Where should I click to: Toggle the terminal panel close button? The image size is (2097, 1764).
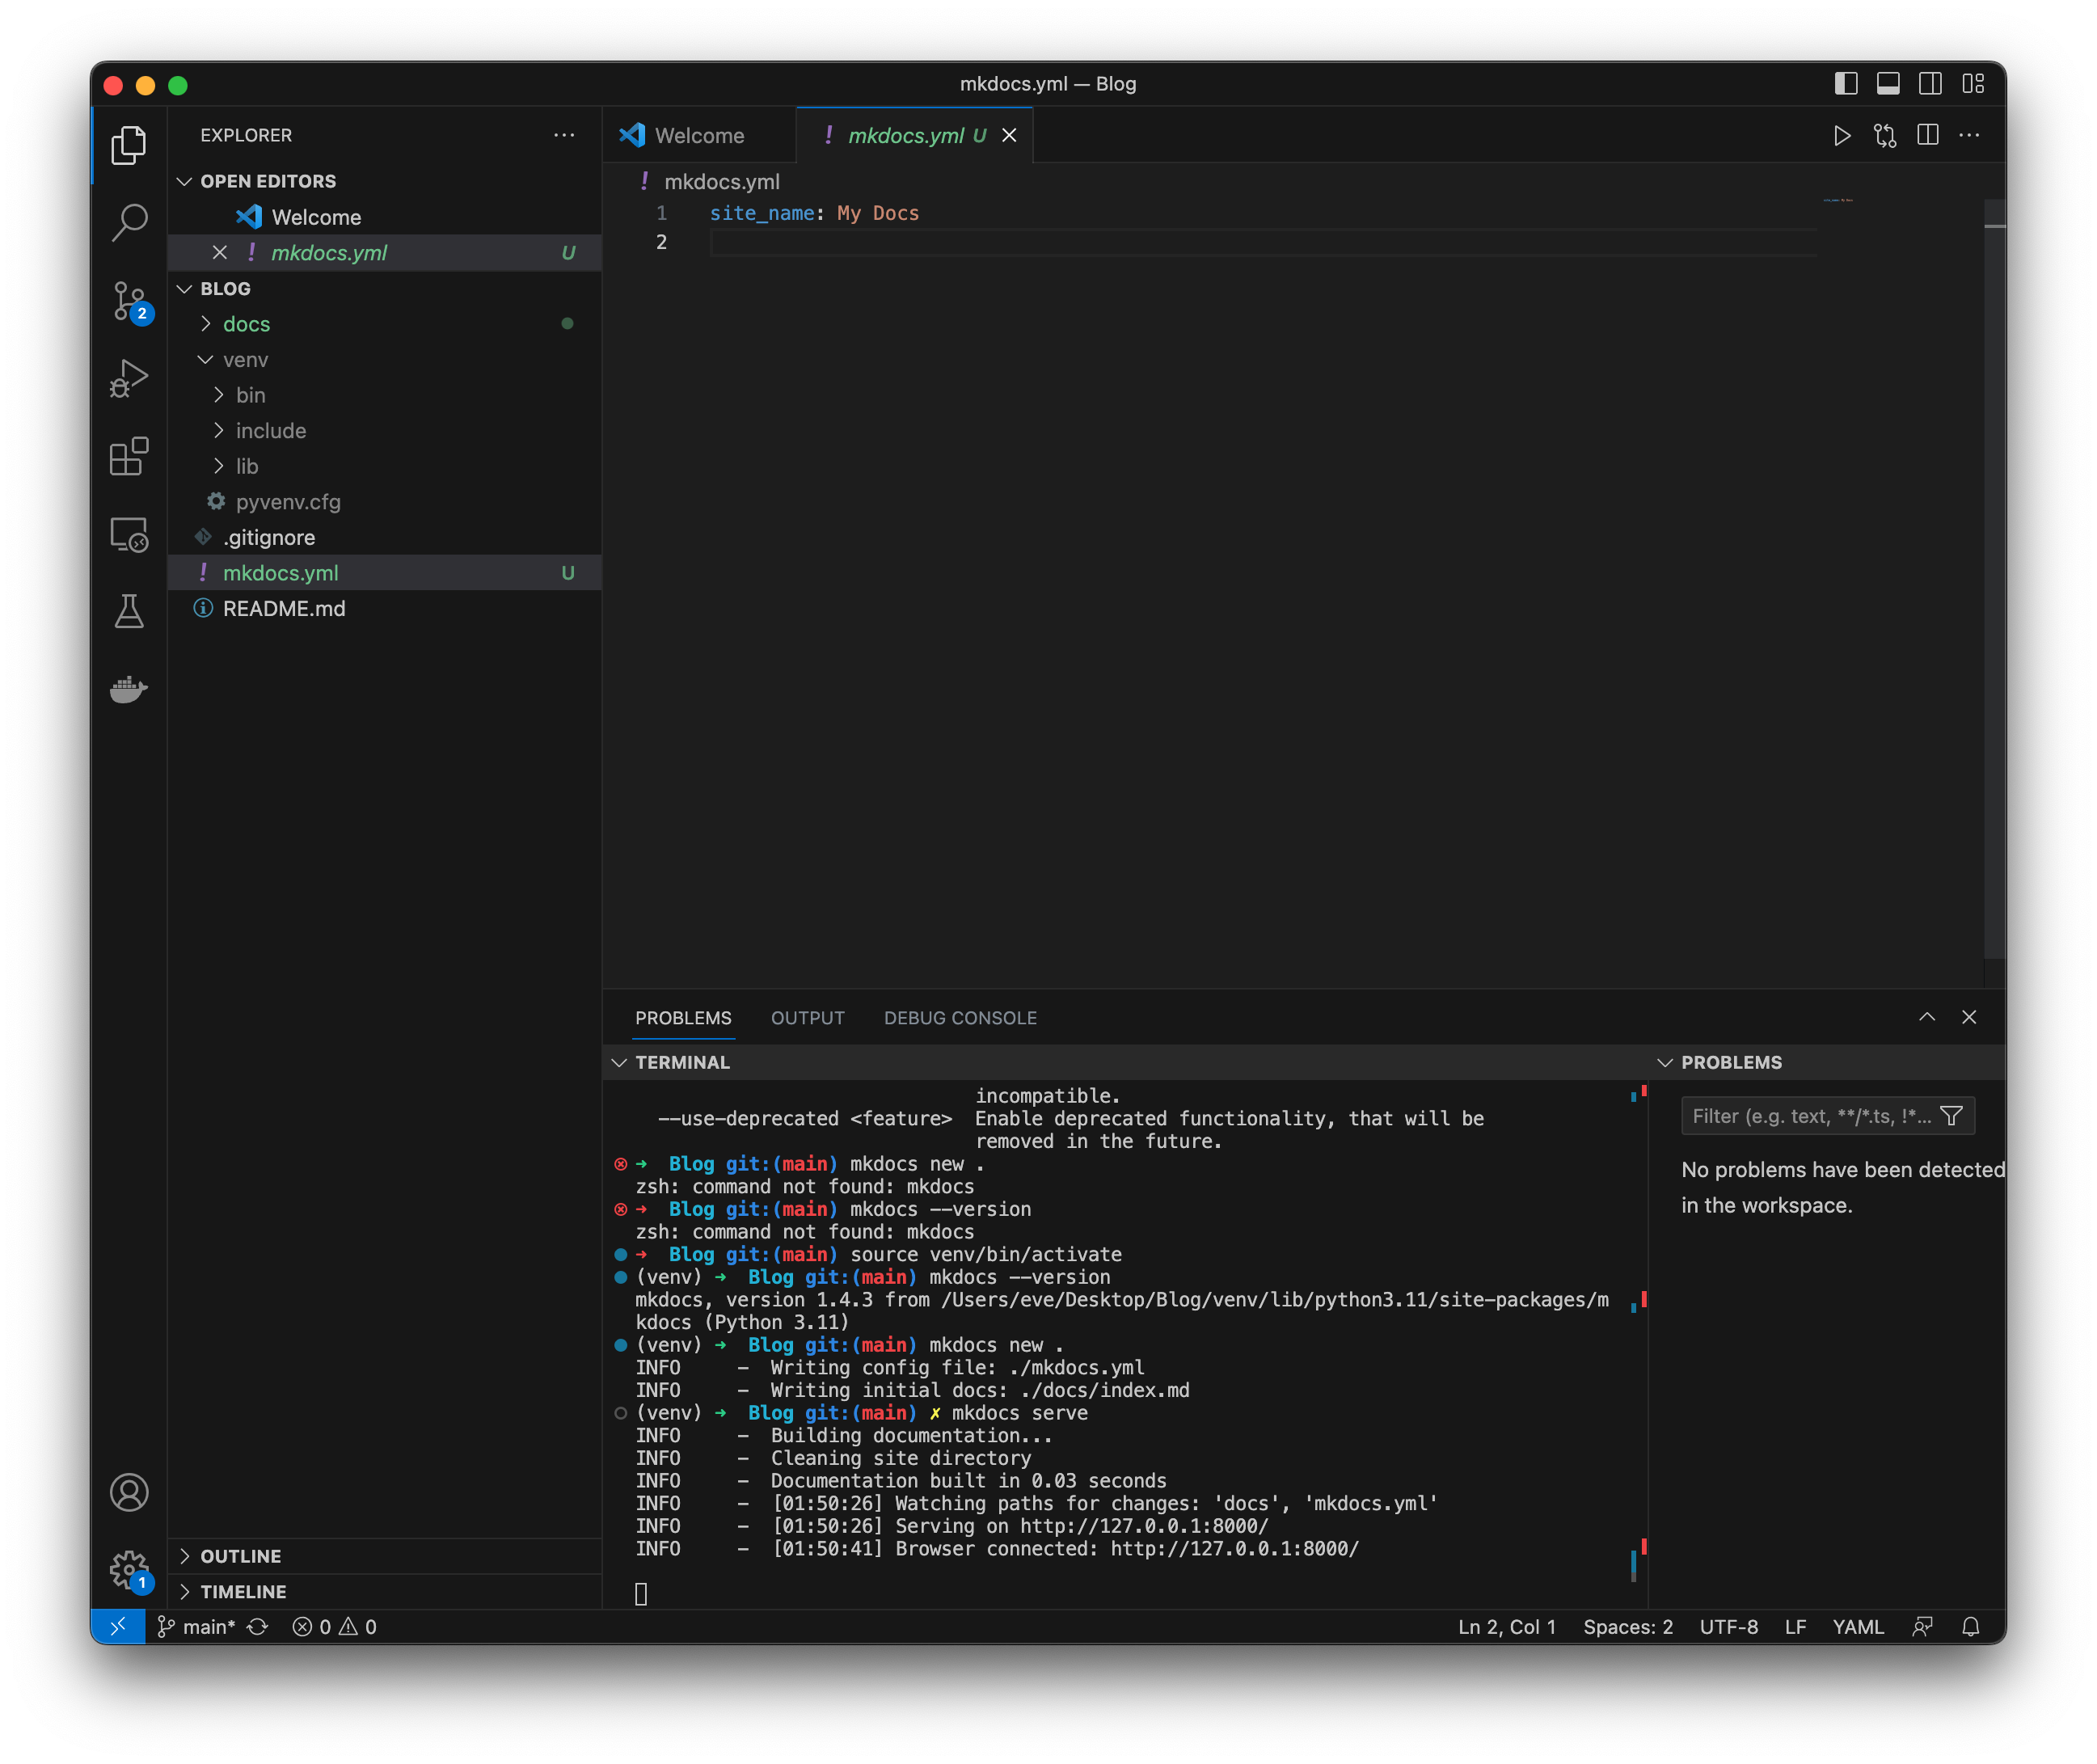1969,1015
